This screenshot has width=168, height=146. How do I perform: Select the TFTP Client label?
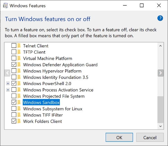click(x=34, y=52)
